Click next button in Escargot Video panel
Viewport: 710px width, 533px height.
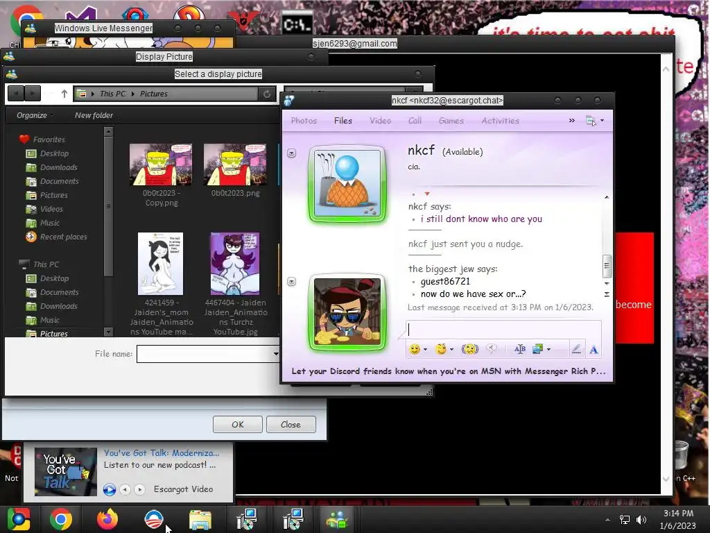(140, 489)
